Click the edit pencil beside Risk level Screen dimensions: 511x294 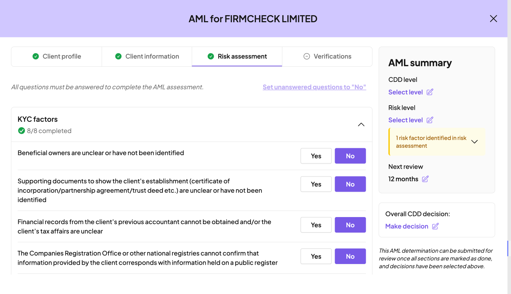click(x=430, y=120)
